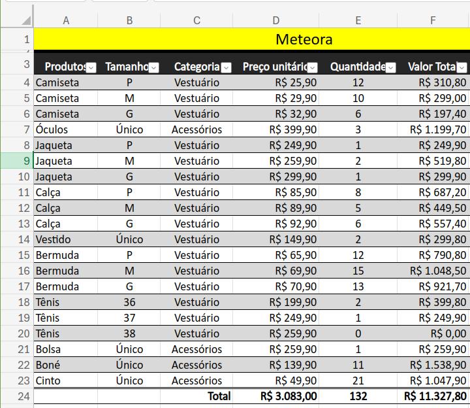Select row 9 header

[17, 161]
